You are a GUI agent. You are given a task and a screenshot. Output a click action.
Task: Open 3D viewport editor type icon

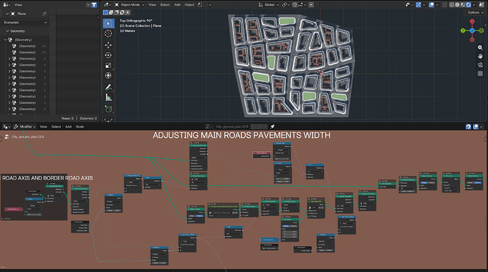coord(108,5)
